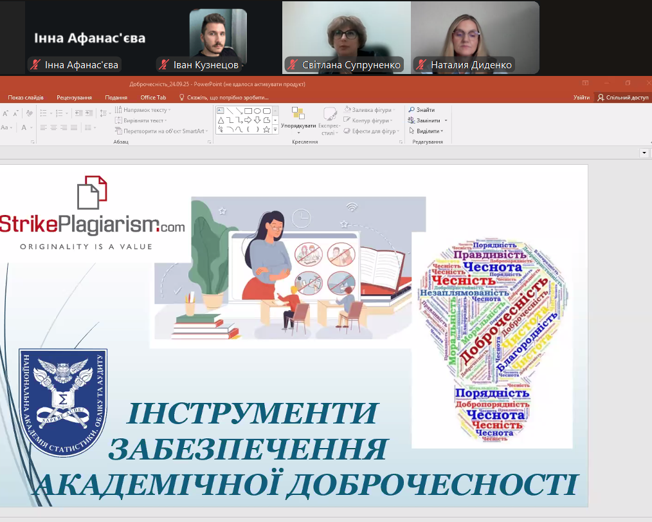Expand the shapes gallery More arrow

pos(276,129)
